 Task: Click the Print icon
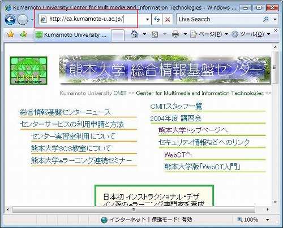(175, 34)
